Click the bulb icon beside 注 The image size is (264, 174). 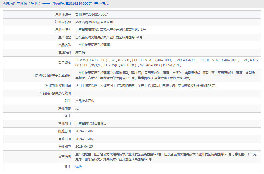(66, 167)
